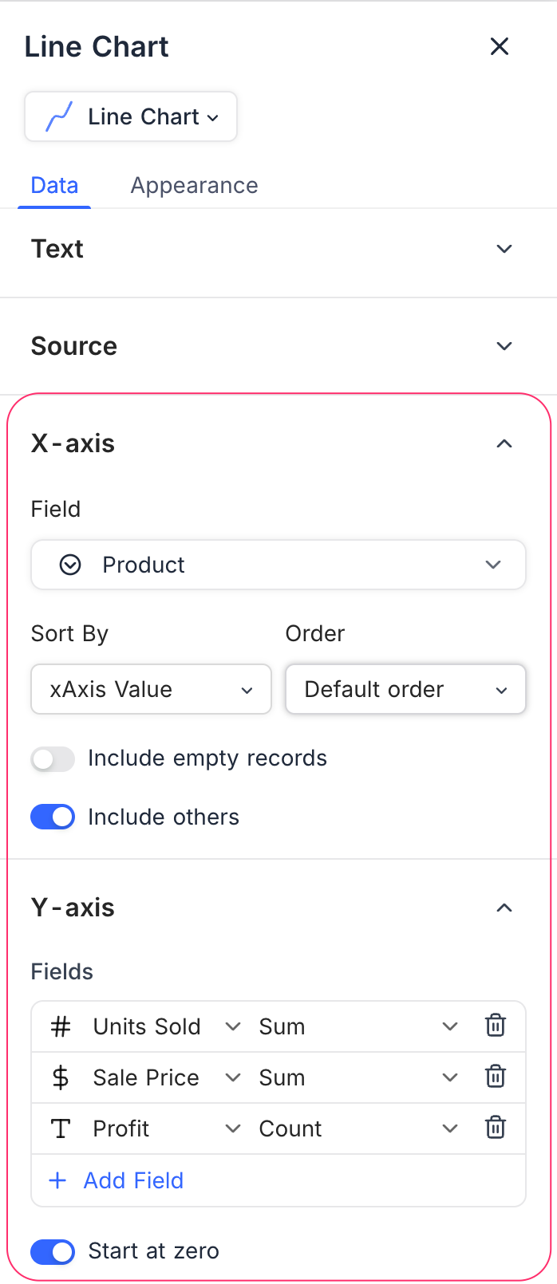Image resolution: width=557 pixels, height=1284 pixels.
Task: Enable Include empty records
Action: [53, 759]
